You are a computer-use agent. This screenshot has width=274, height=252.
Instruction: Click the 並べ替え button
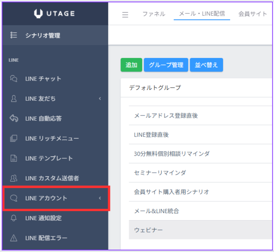206,65
